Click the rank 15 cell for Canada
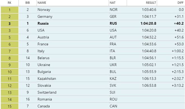The height and width of the screenshot is (109, 185). tap(10, 106)
